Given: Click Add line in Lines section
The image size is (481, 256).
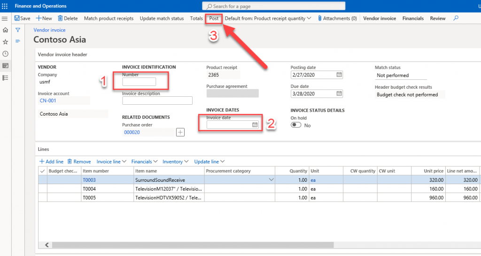Looking at the screenshot, I should (x=51, y=162).
